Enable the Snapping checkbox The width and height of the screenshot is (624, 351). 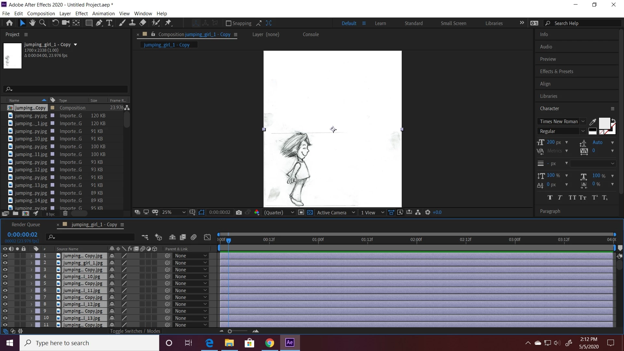pyautogui.click(x=228, y=23)
